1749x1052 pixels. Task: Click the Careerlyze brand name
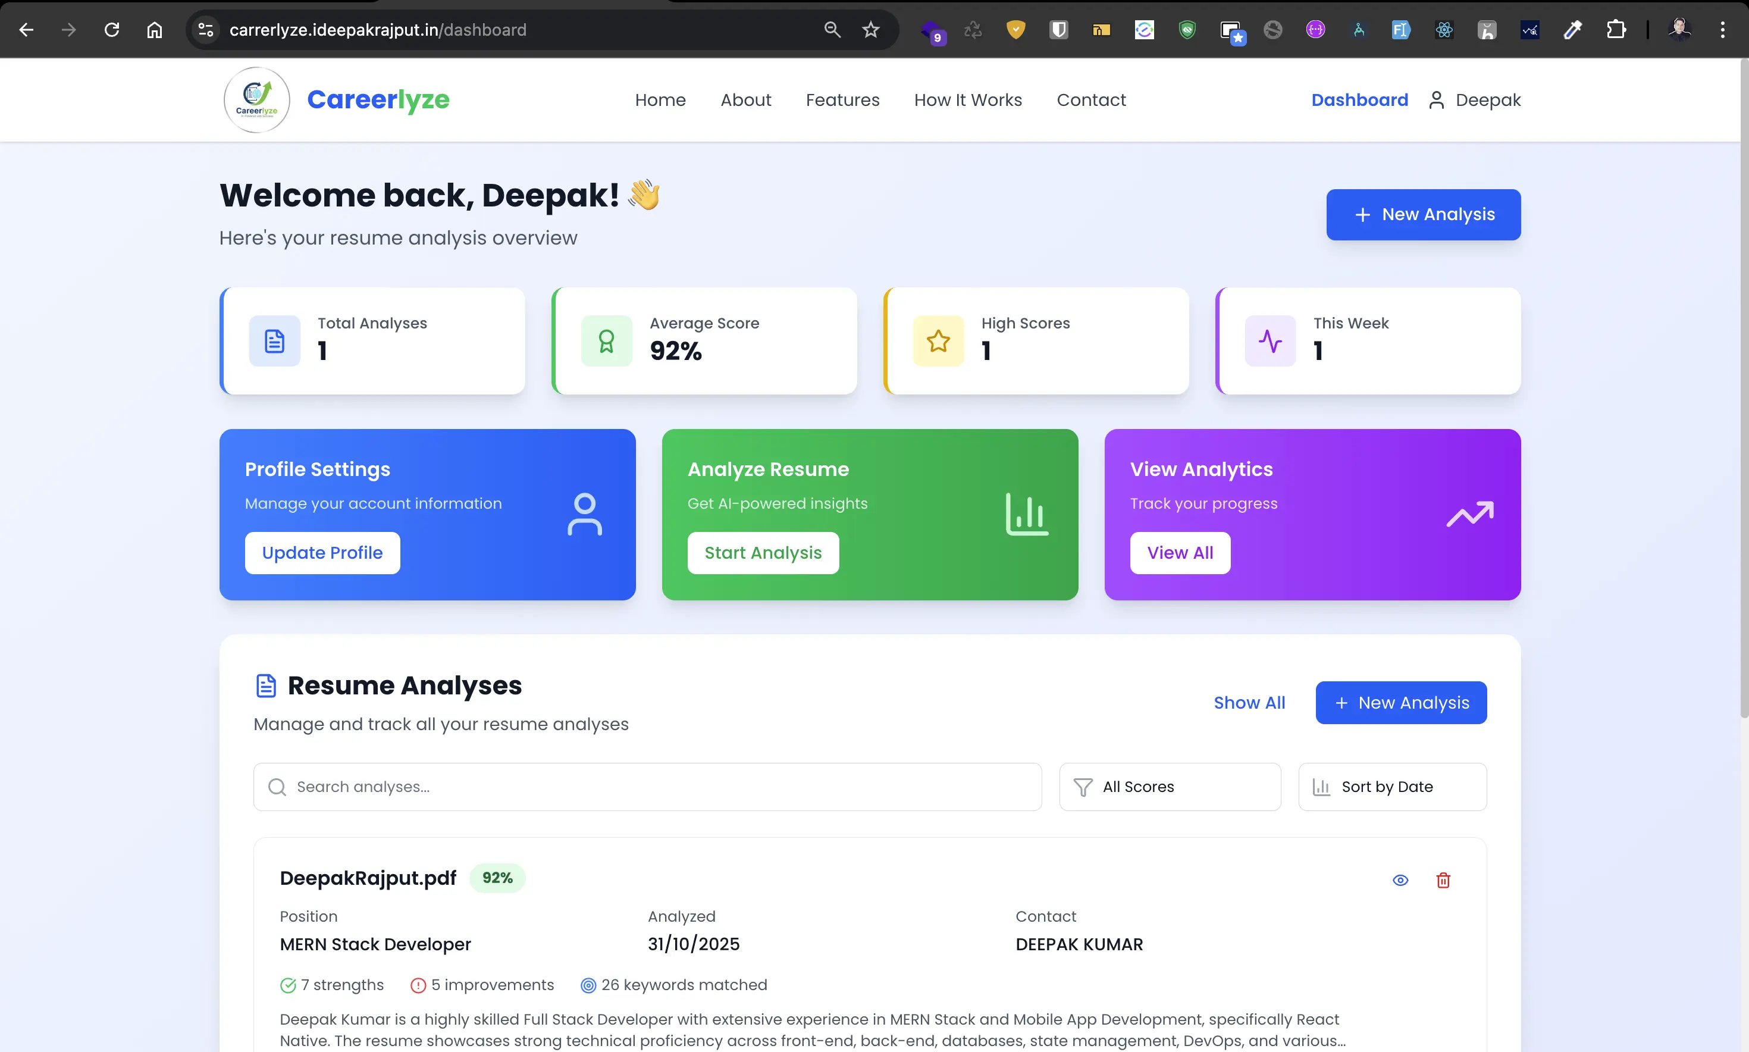tap(378, 100)
